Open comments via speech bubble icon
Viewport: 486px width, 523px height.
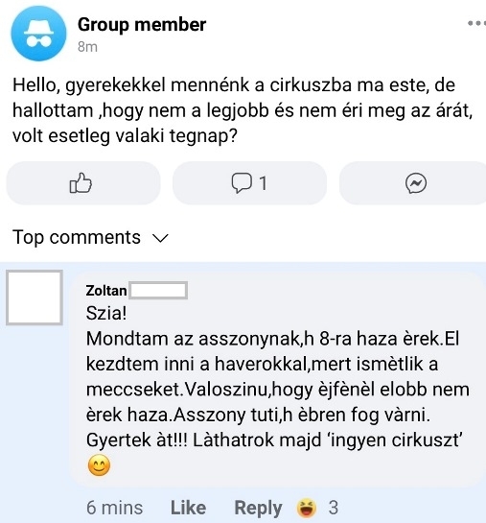click(x=242, y=182)
